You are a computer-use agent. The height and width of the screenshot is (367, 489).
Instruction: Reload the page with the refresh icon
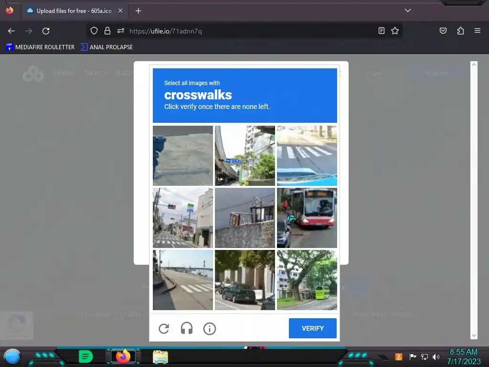click(46, 31)
